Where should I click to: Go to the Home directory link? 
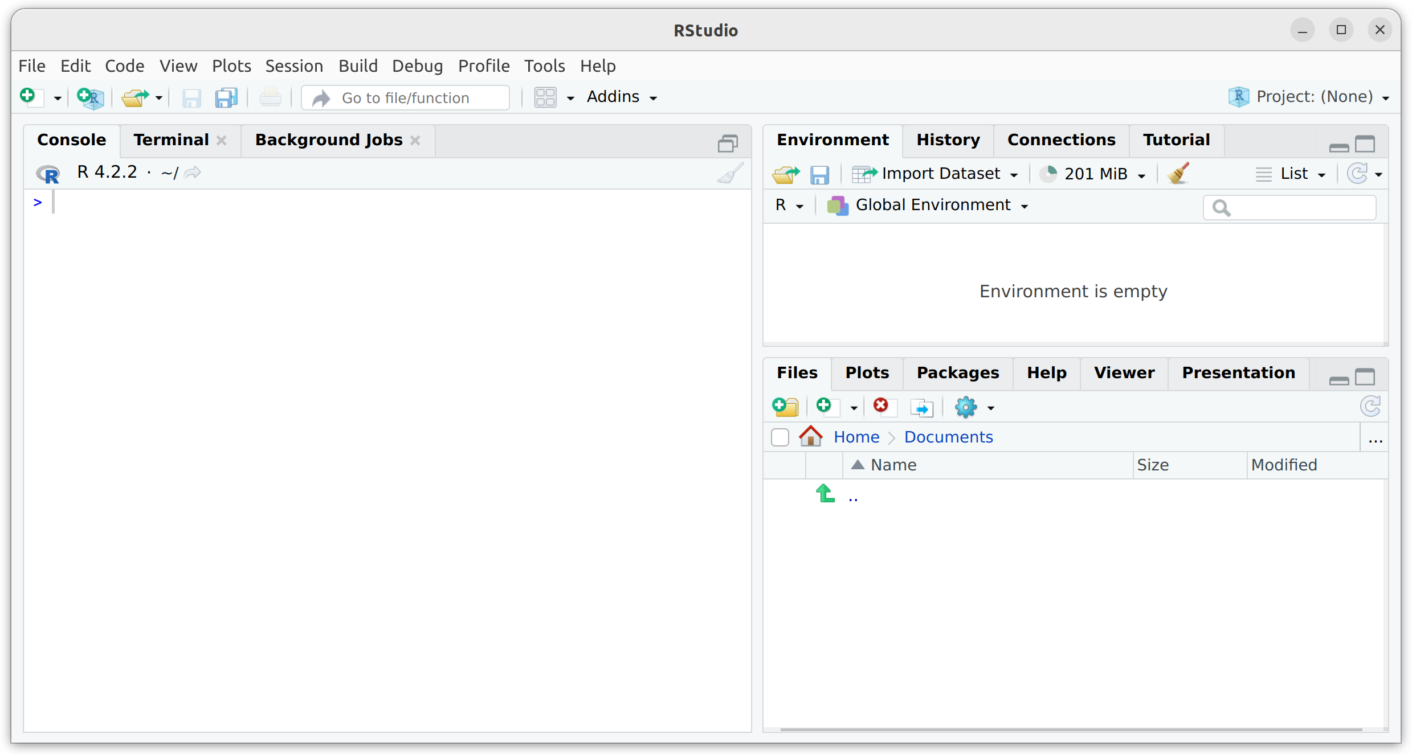[856, 437]
